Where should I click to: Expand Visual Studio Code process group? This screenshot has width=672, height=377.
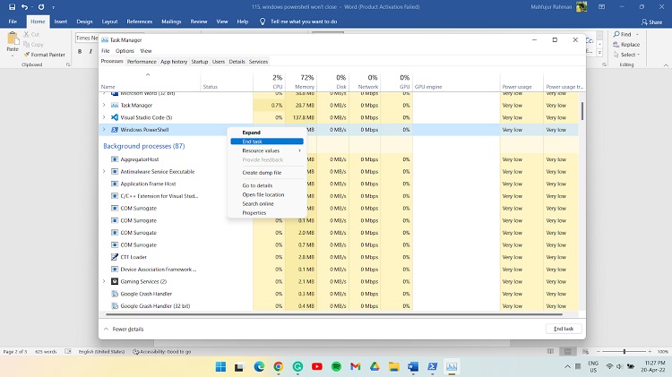click(x=104, y=117)
